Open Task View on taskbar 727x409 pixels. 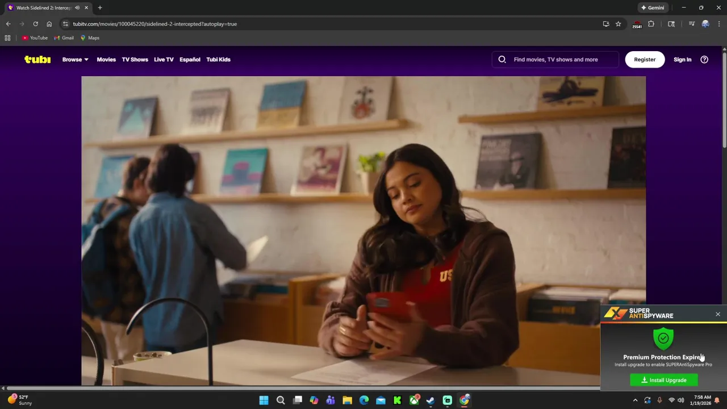297,400
